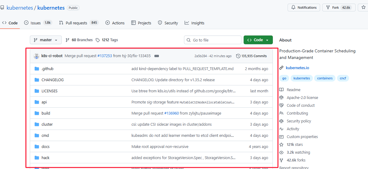Click the hack folder icon
Image resolution: width=368 pixels, height=169 pixels.
(x=37, y=158)
